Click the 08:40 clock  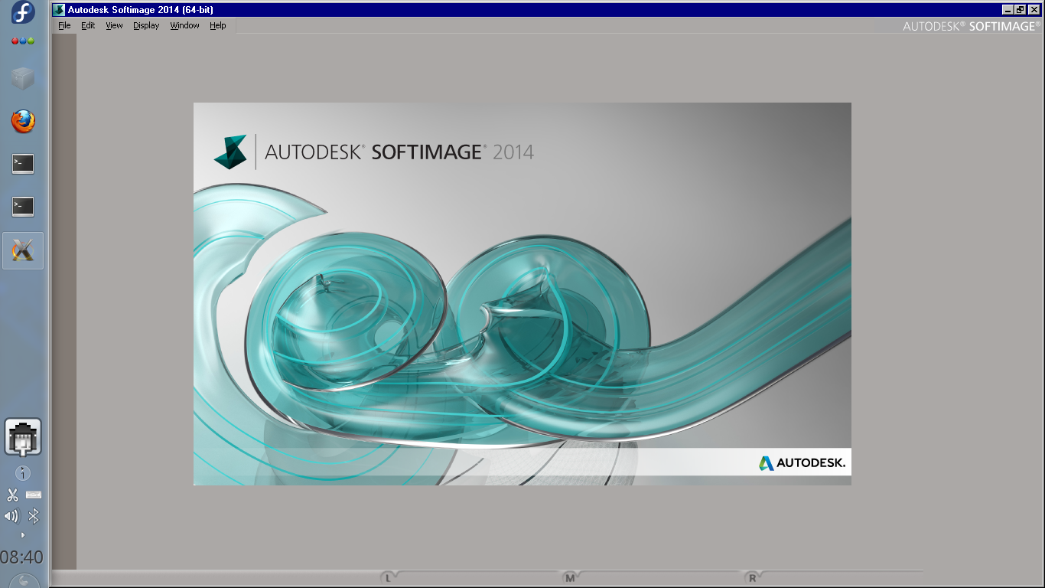[x=22, y=557]
